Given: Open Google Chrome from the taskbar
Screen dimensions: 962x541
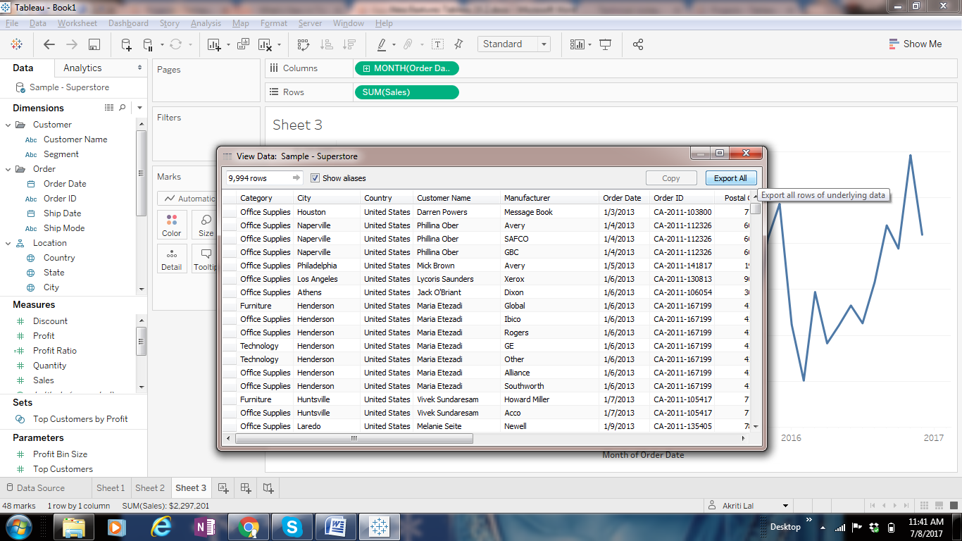Looking at the screenshot, I should coord(248,526).
